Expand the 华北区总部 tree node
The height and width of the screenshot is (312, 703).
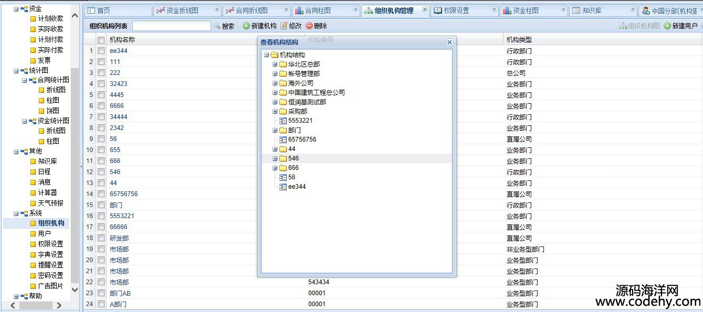(x=275, y=64)
